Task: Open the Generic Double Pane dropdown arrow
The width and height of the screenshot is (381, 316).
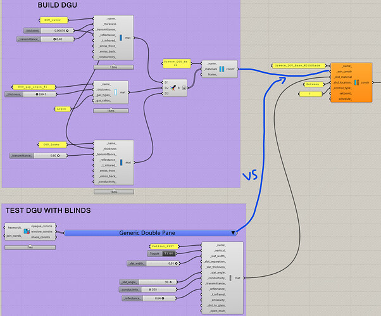Action: point(234,233)
